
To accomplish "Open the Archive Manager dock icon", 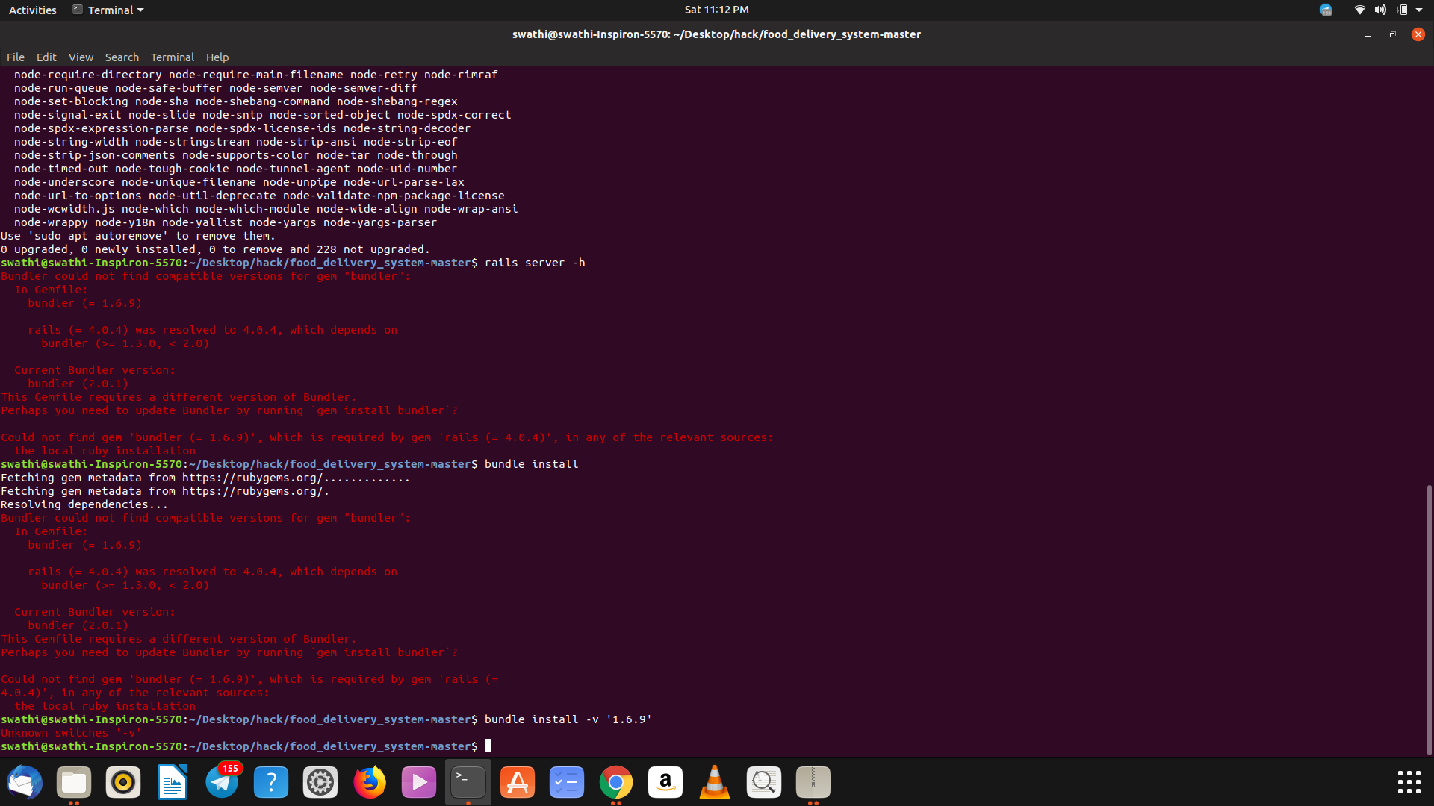I will pos(813,782).
